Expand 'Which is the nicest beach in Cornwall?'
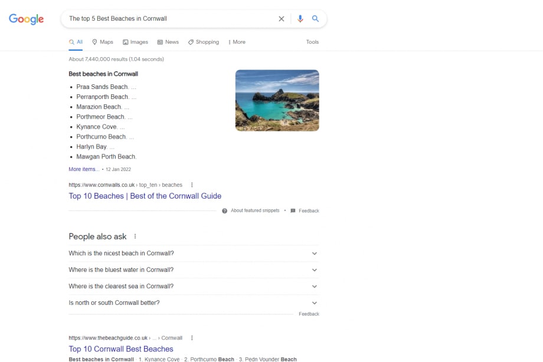 click(313, 254)
